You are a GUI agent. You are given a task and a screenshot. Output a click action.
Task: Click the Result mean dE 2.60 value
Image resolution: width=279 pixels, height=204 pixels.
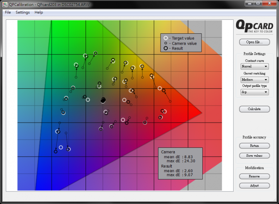pos(188,171)
